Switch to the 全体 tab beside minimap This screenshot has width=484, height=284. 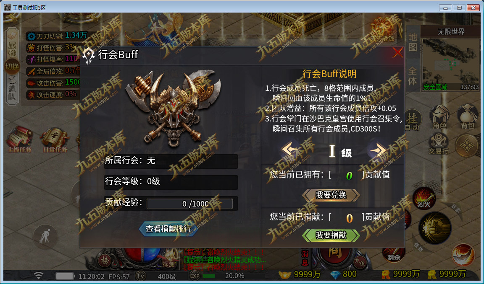(413, 76)
